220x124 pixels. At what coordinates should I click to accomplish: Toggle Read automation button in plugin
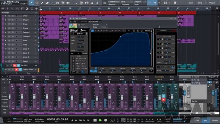pyautogui.click(x=73, y=27)
